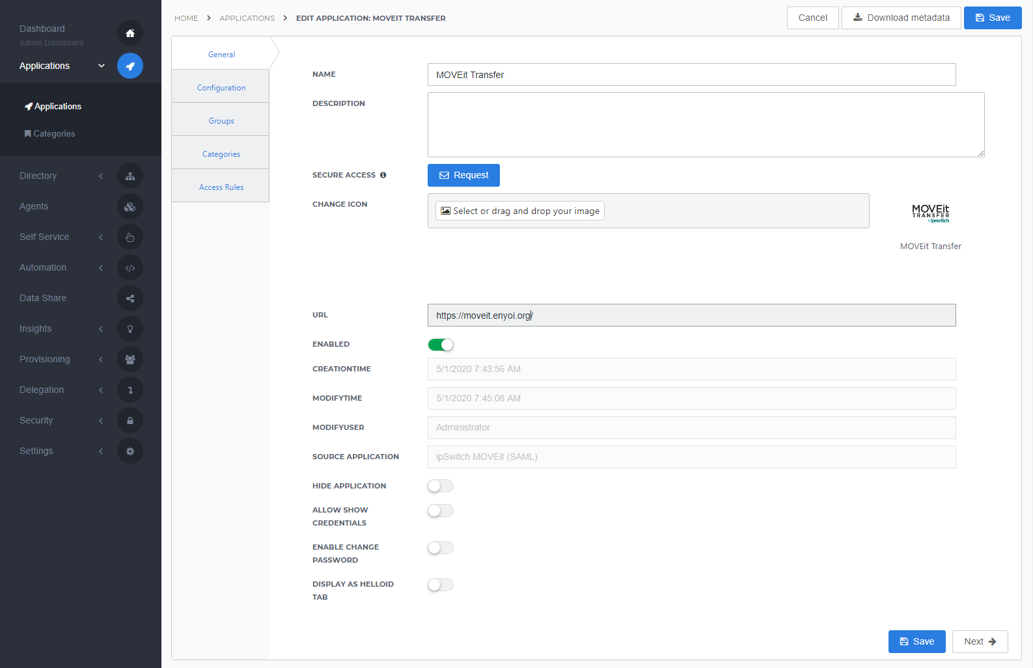Click the Automation code icon
Screen dimensions: 1033x668
tap(130, 268)
